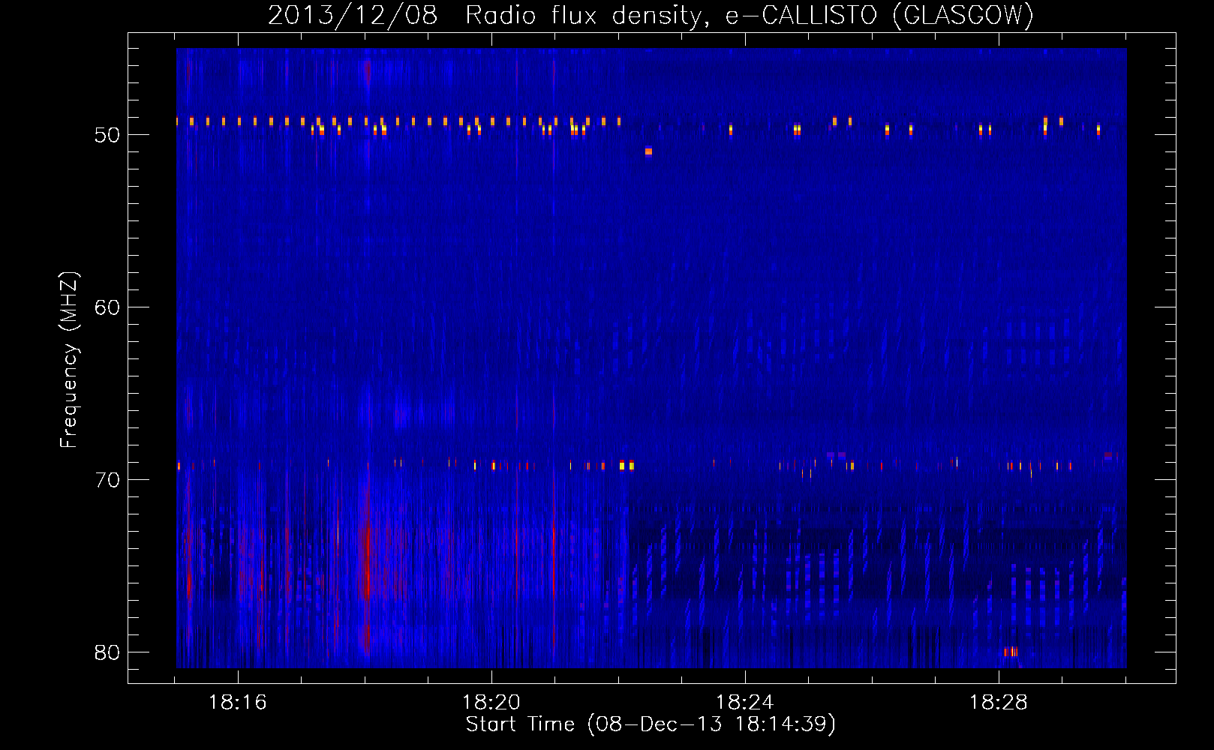The width and height of the screenshot is (1214, 750).
Task: Click the 80 frequency tick label
Action: click(107, 652)
